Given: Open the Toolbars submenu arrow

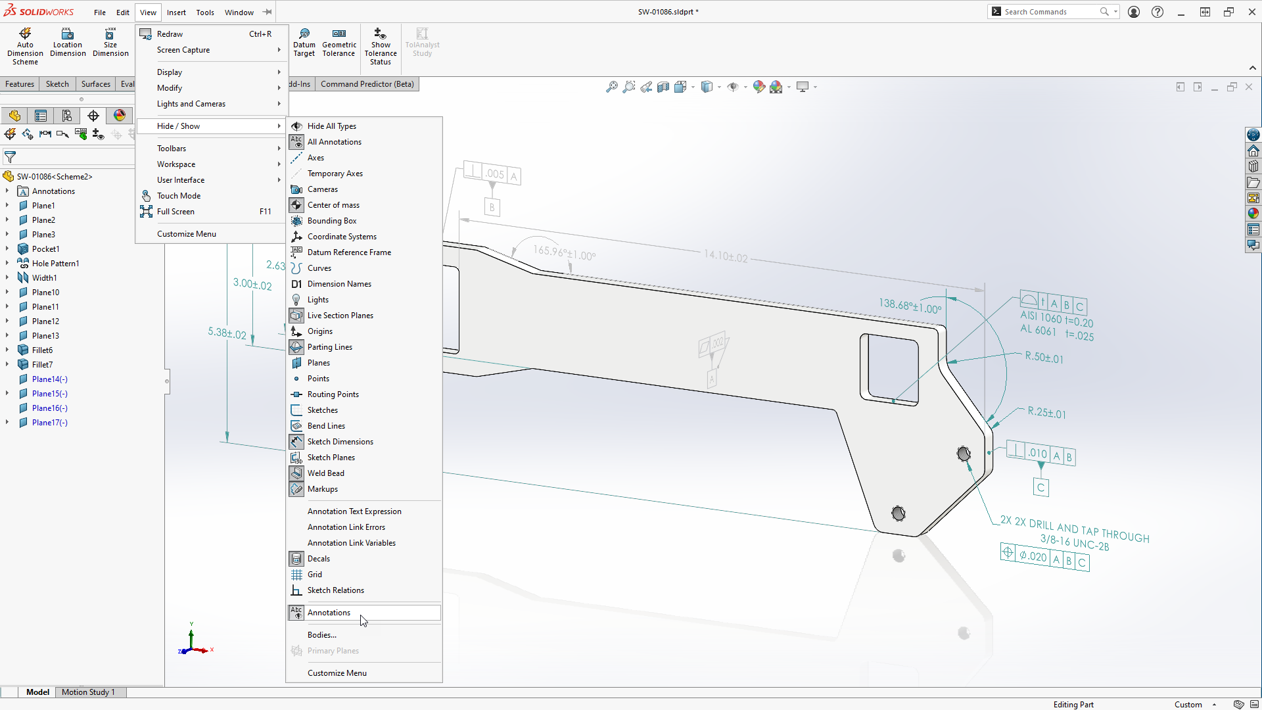Looking at the screenshot, I should point(279,149).
